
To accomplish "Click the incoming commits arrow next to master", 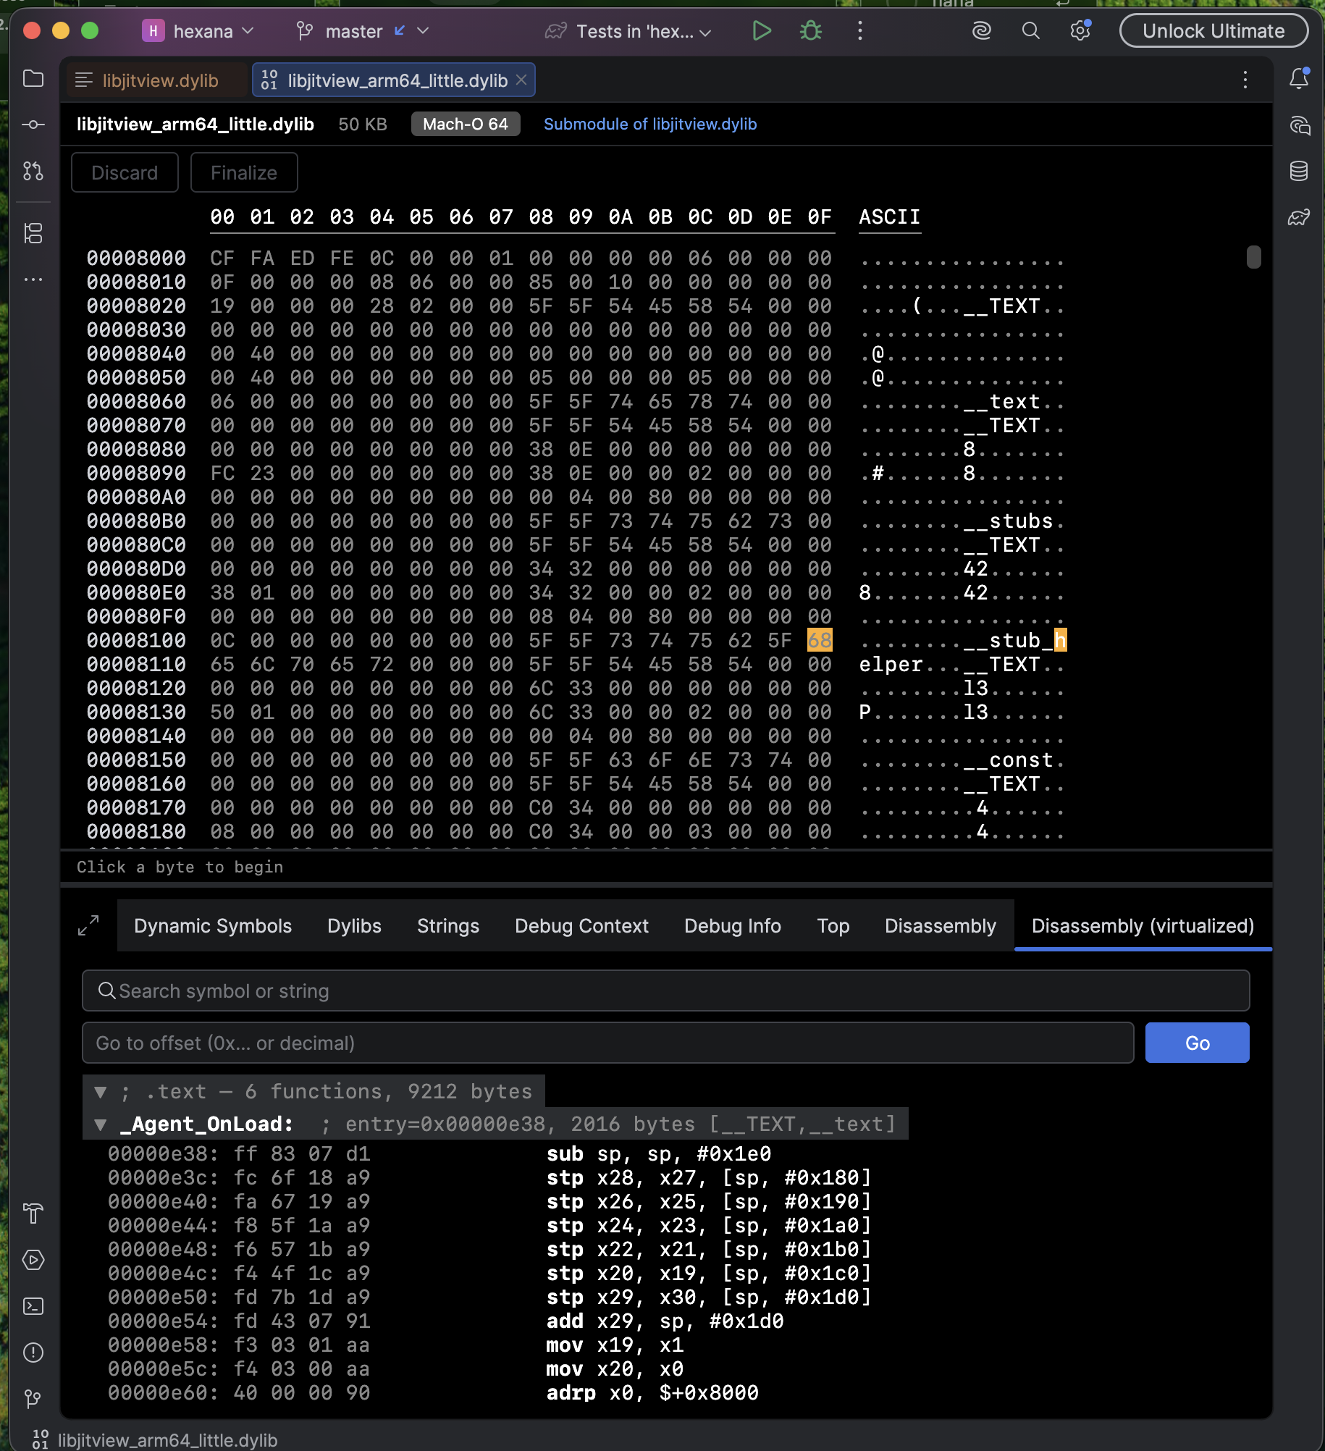I will point(400,30).
